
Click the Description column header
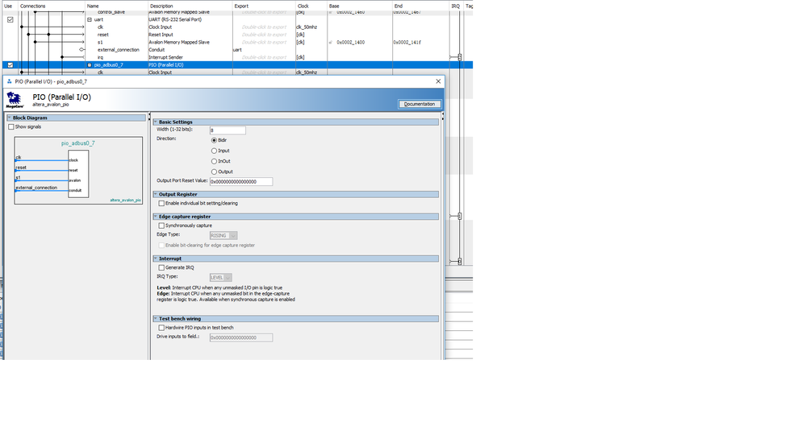[161, 6]
